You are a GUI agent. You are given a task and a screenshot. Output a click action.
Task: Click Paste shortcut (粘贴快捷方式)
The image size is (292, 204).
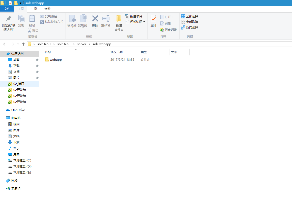click(x=52, y=22)
